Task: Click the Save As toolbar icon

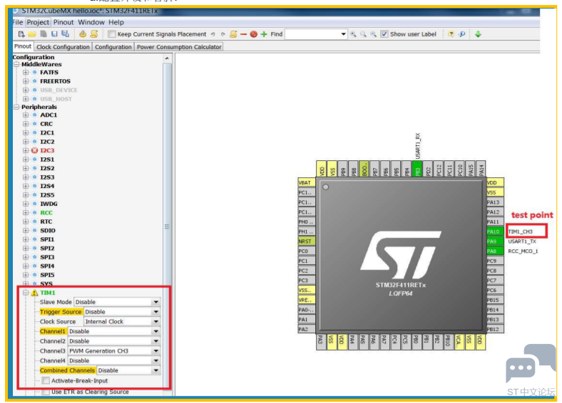Action: coord(65,34)
